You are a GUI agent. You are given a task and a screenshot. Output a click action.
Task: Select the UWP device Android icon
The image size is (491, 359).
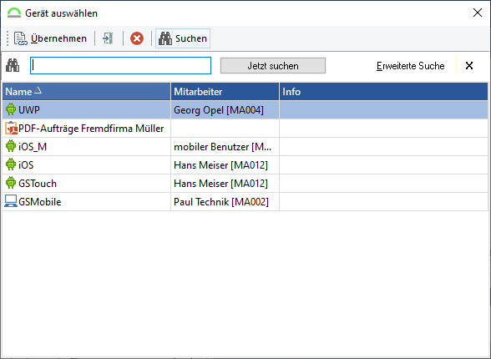pyautogui.click(x=11, y=109)
